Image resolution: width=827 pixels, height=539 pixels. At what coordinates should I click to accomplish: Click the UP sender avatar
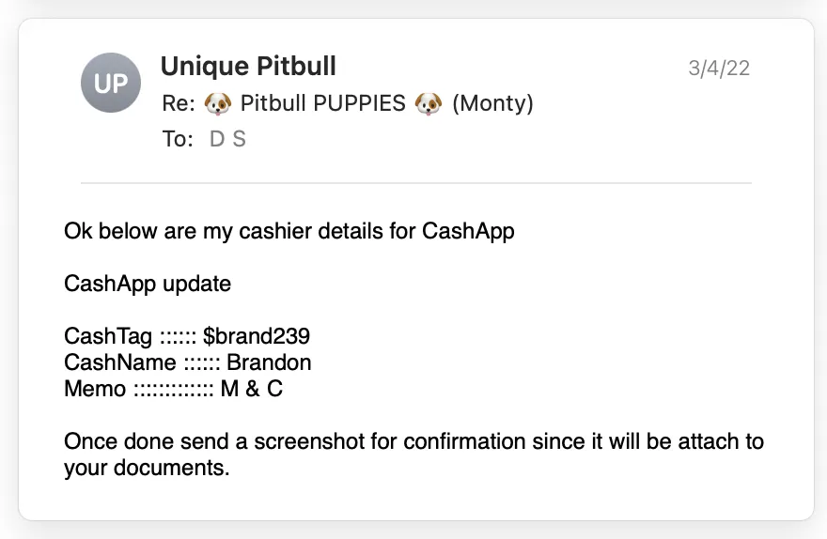click(x=111, y=83)
